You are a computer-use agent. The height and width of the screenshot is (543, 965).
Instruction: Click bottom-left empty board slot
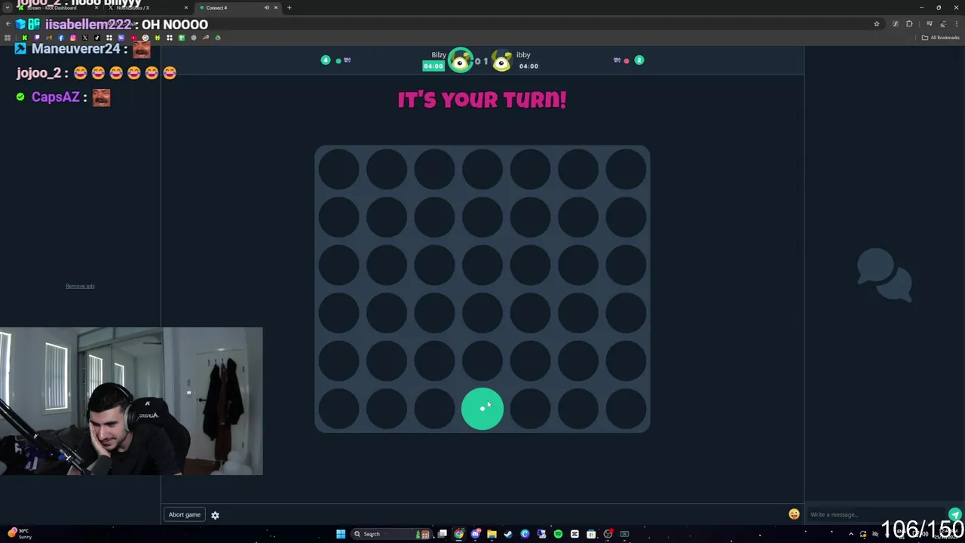(x=339, y=409)
